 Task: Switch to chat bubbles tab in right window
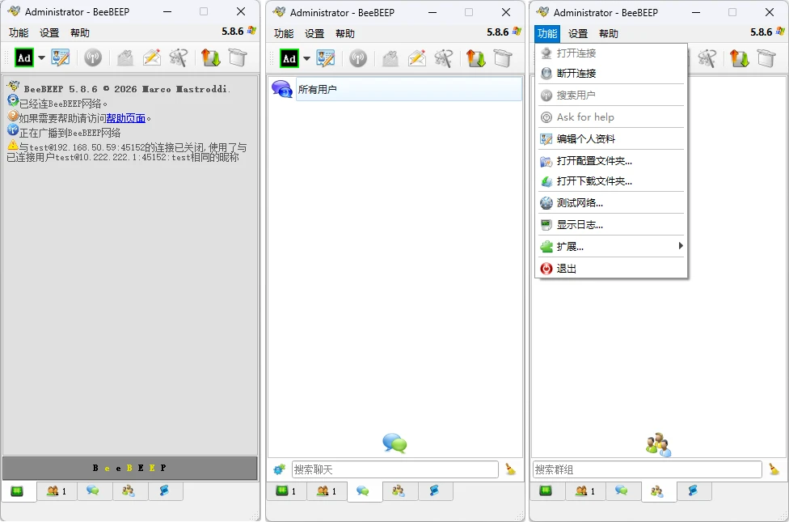[x=622, y=490]
